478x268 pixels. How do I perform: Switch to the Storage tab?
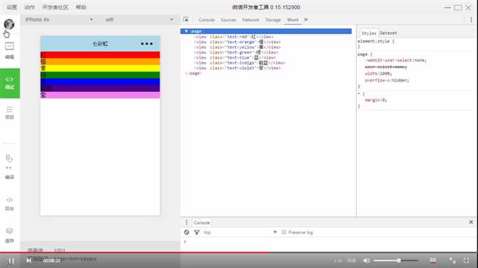point(273,20)
